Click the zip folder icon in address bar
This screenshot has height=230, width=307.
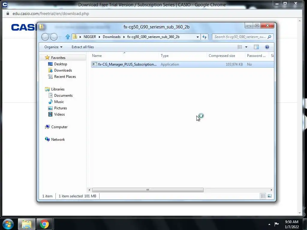[x=75, y=37]
